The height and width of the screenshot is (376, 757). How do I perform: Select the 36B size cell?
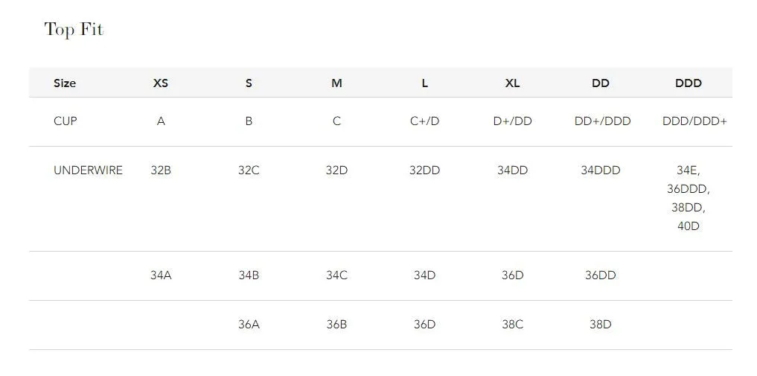336,325
